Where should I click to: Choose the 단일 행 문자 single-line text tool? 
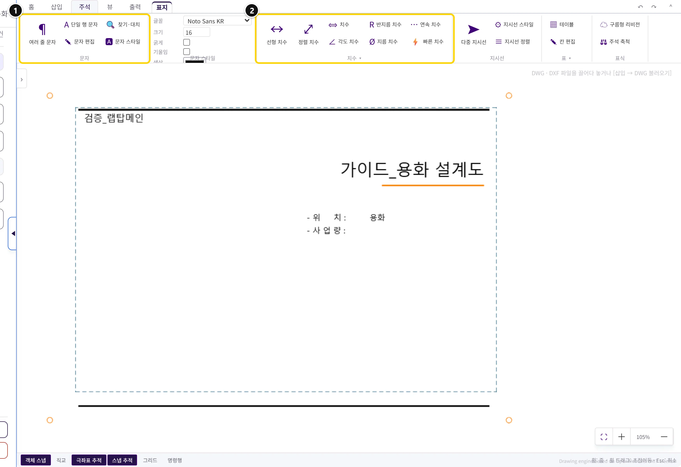point(81,25)
